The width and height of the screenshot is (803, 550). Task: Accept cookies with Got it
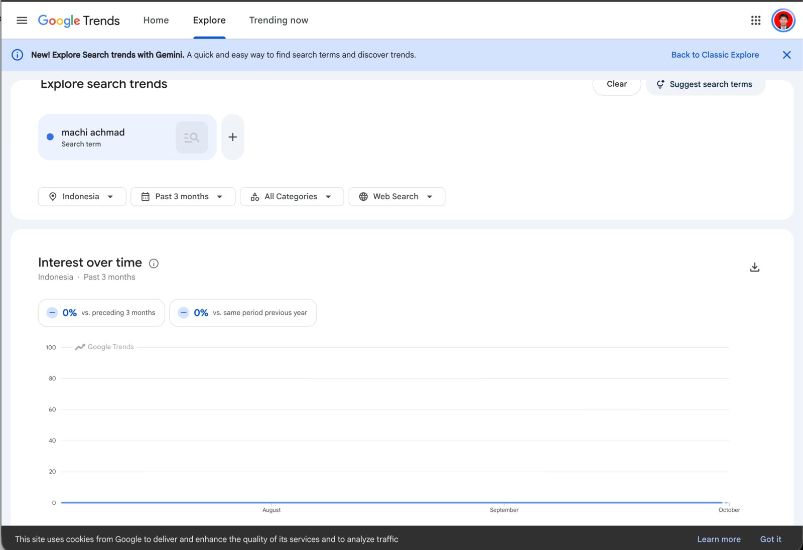(x=770, y=539)
